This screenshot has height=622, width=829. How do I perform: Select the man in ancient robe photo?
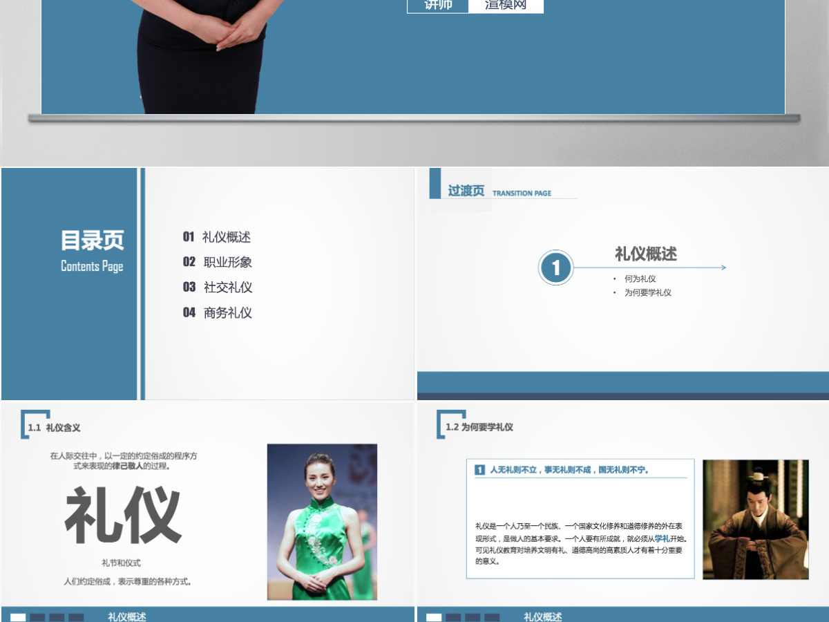[755, 520]
